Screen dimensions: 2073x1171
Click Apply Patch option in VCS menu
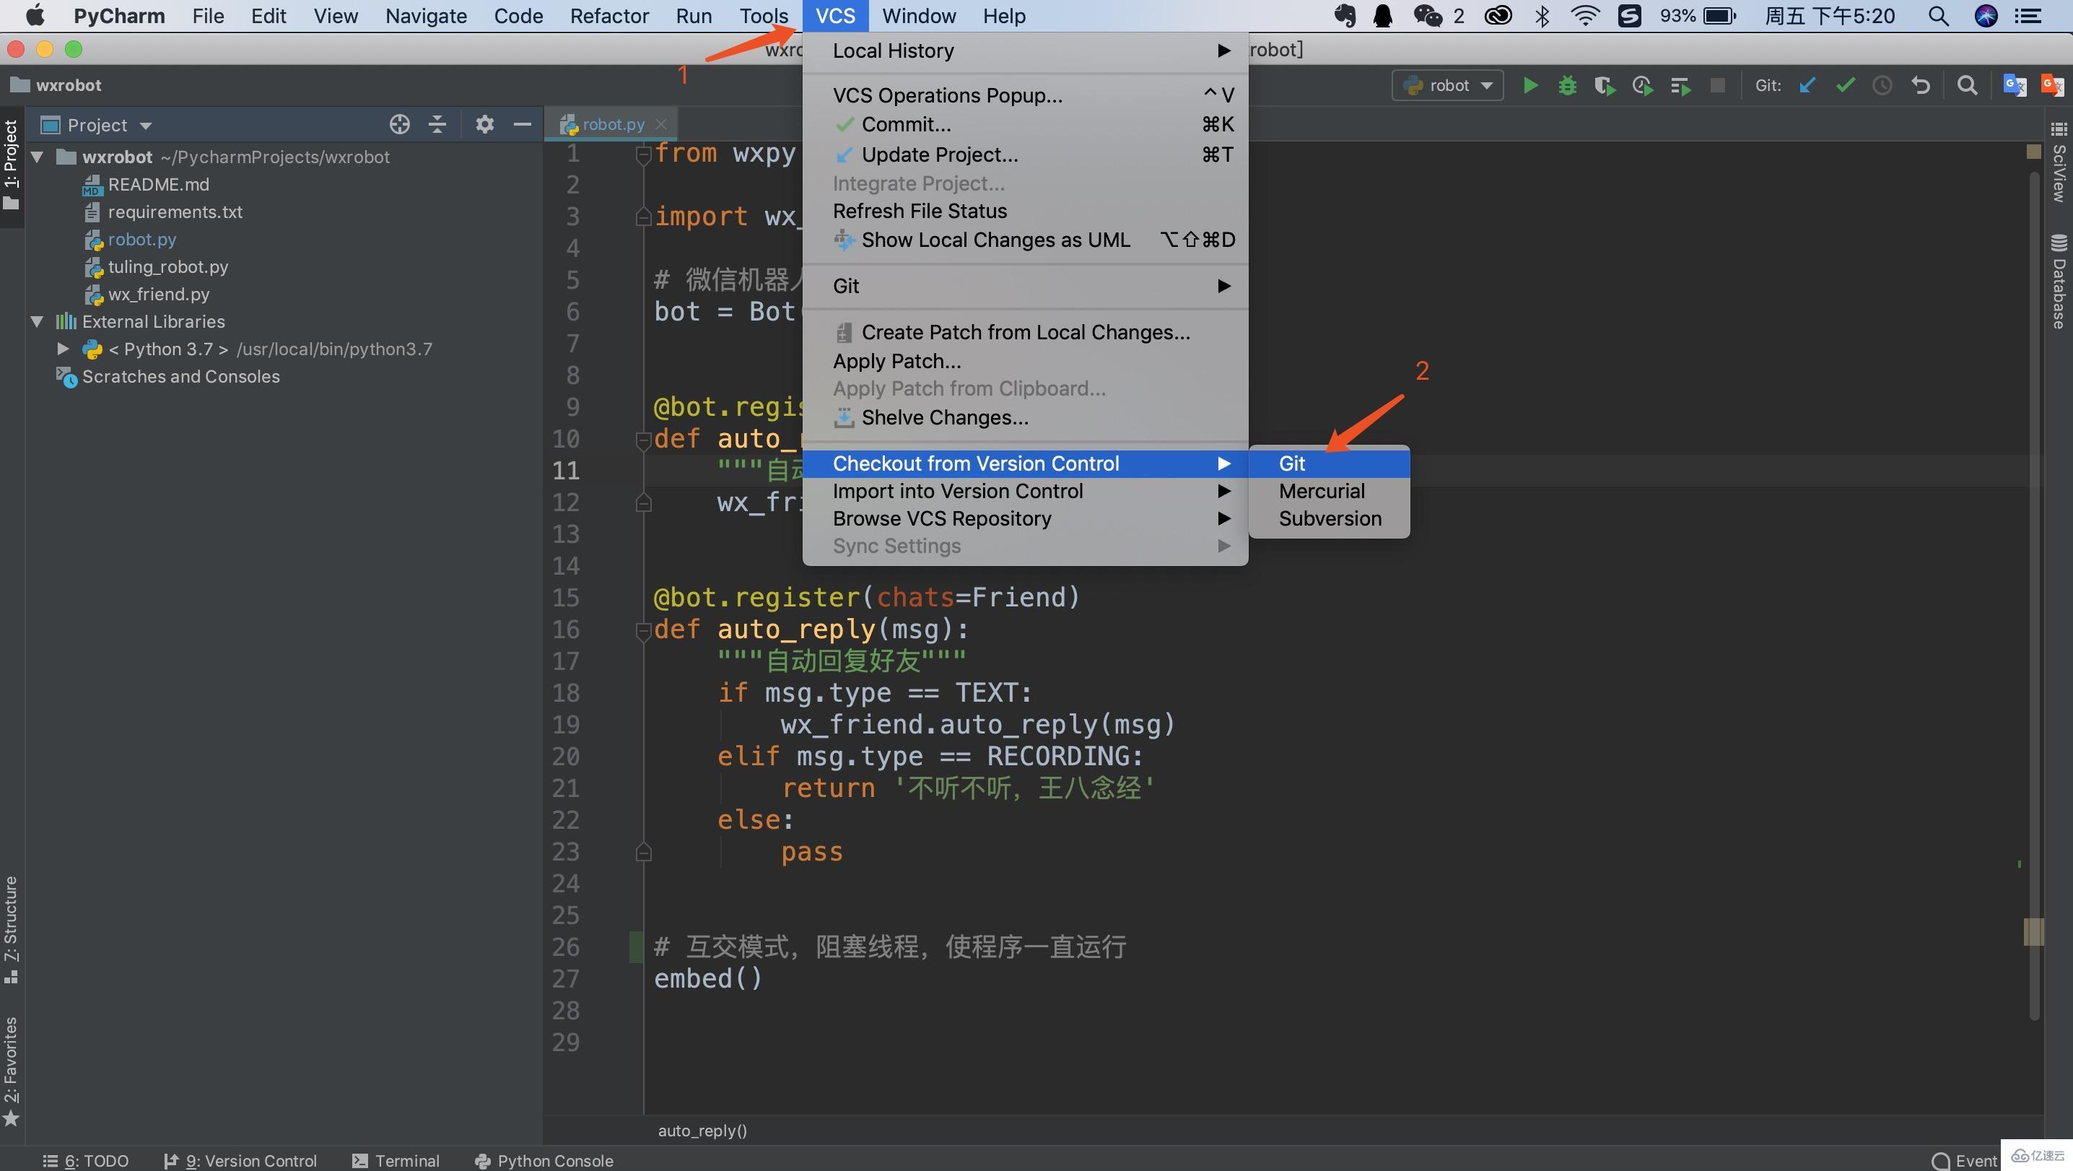coord(899,360)
